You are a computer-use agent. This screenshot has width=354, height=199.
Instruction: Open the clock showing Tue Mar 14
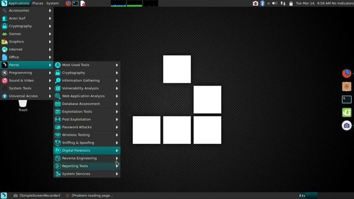pos(313,3)
